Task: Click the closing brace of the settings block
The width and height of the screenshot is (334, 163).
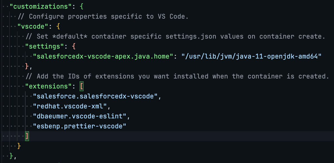Action: [27, 66]
